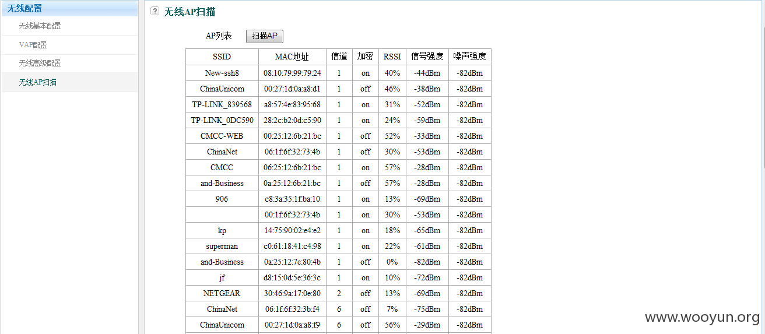
Task: Select the CMCC SSID cell
Action: [222, 167]
